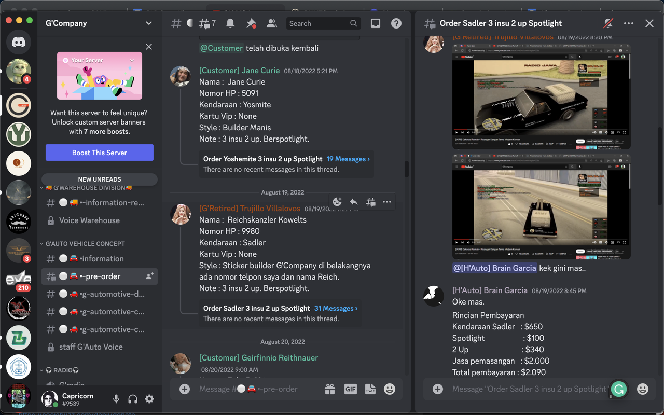664x415 pixels.
Task: Open g-automotive-d... channel
Action: coord(100,294)
